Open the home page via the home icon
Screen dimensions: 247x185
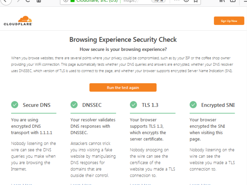pos(39,1)
